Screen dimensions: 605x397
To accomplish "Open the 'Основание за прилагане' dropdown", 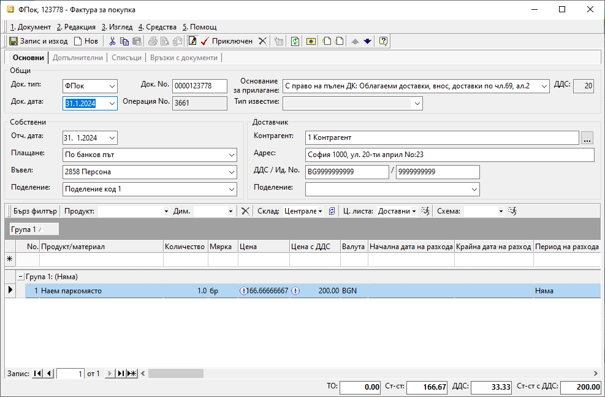I will click(x=544, y=86).
